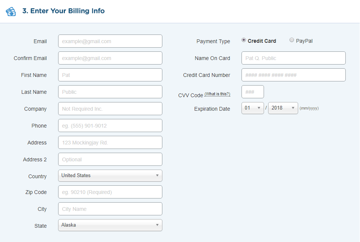Open the Country dropdown
360x242 pixels.
pyautogui.click(x=110, y=175)
